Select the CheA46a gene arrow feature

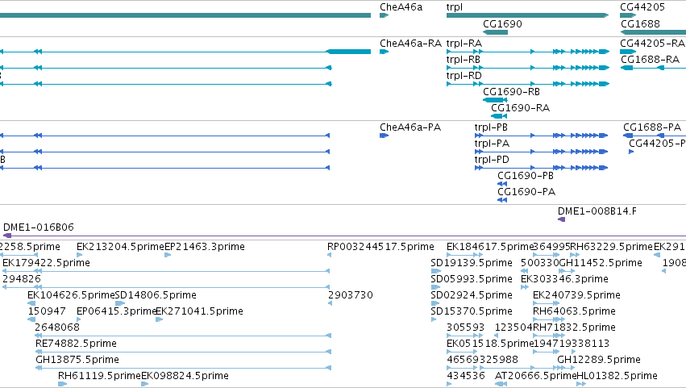(x=385, y=15)
